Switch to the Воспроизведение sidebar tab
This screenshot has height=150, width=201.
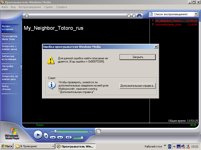click(x=11, y=28)
